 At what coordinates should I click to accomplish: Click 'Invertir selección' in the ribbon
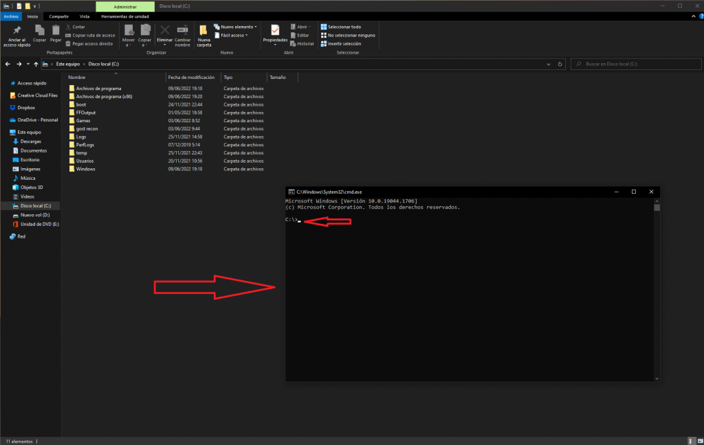tap(343, 43)
